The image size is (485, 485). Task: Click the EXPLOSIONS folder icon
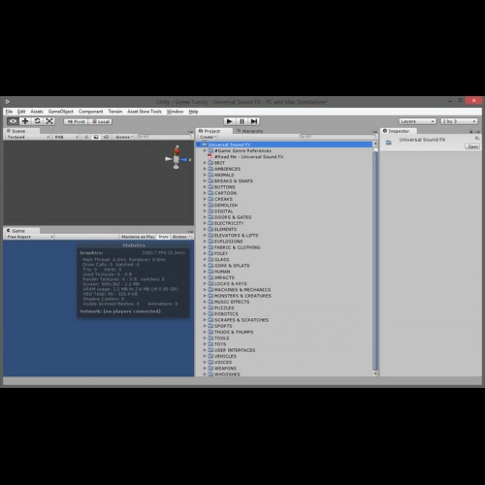(x=210, y=242)
